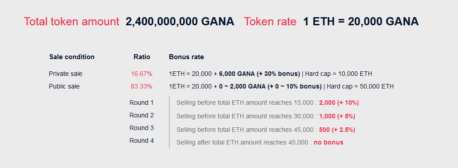
Task: Select the 'Round 4' label
Action: click(142, 140)
